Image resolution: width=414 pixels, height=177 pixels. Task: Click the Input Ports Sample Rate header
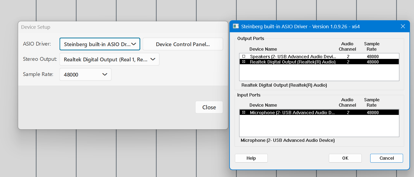tap(372, 102)
